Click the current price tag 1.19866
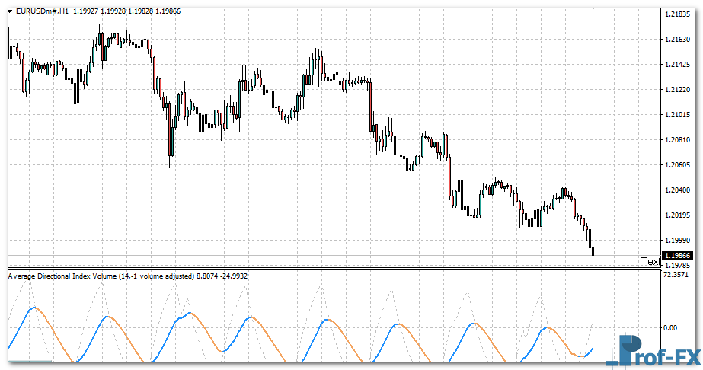Viewport: 703px width, 370px height. click(x=677, y=256)
